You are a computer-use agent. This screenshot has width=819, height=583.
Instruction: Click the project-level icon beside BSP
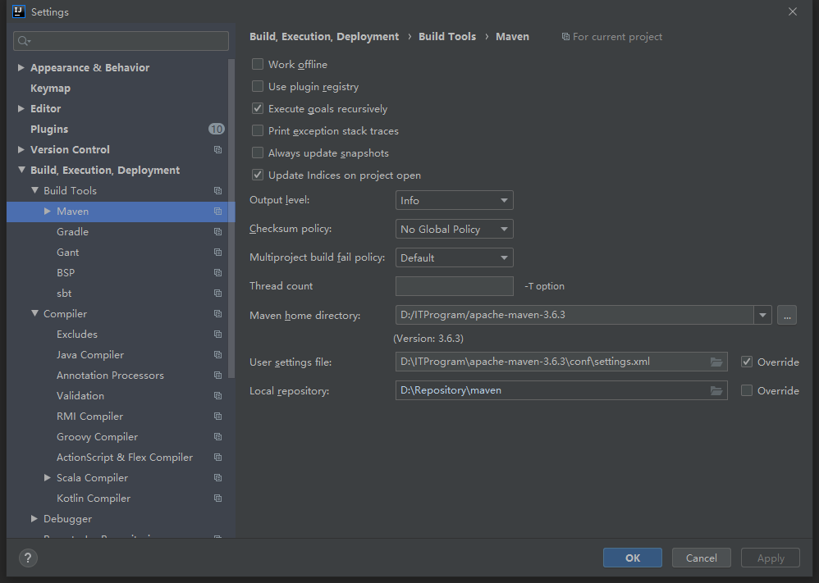coord(217,273)
